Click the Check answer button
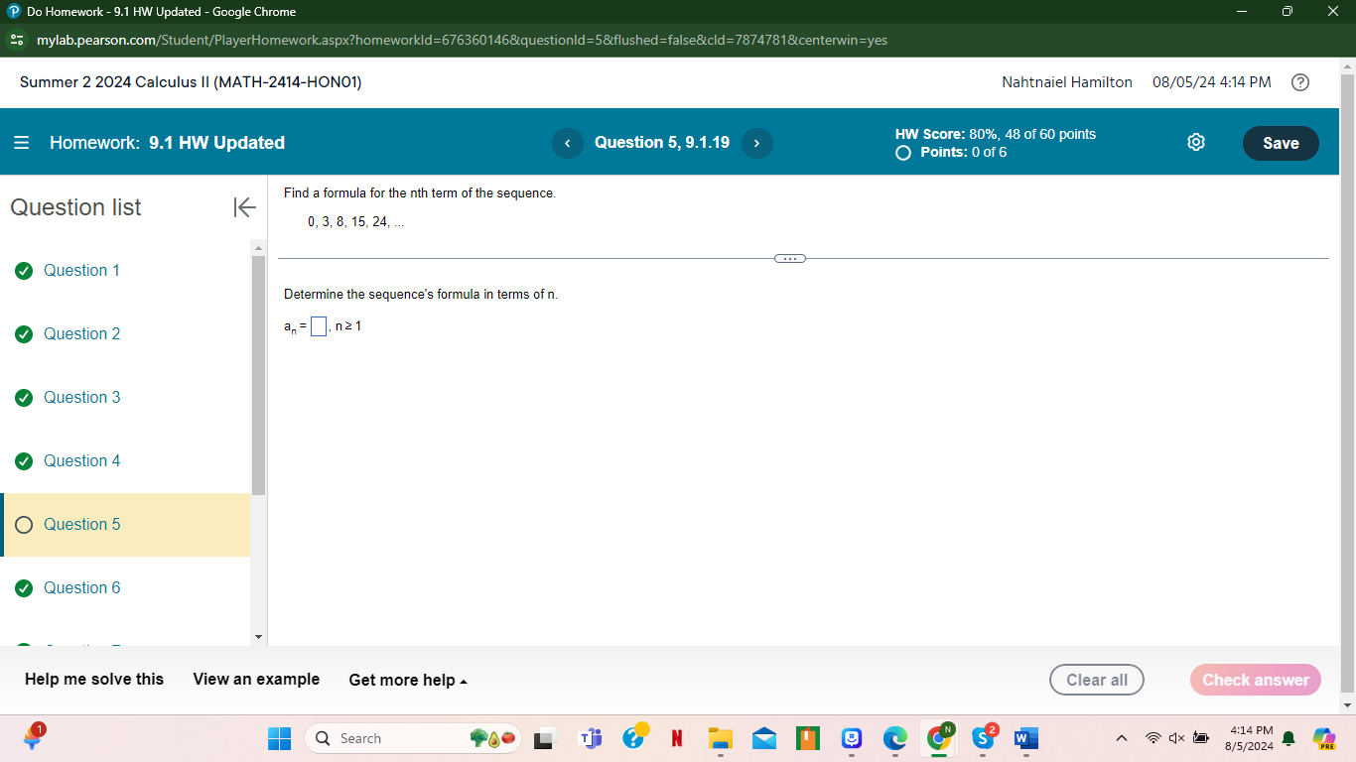Viewport: 1356px width, 762px height. tap(1255, 680)
